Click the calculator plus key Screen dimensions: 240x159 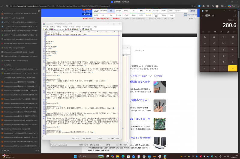[x=233, y=62]
